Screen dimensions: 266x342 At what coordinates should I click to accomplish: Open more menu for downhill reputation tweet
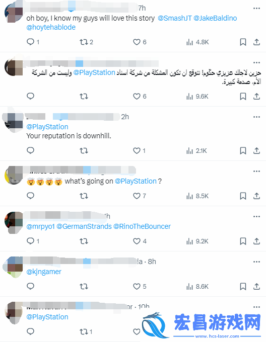(x=256, y=117)
